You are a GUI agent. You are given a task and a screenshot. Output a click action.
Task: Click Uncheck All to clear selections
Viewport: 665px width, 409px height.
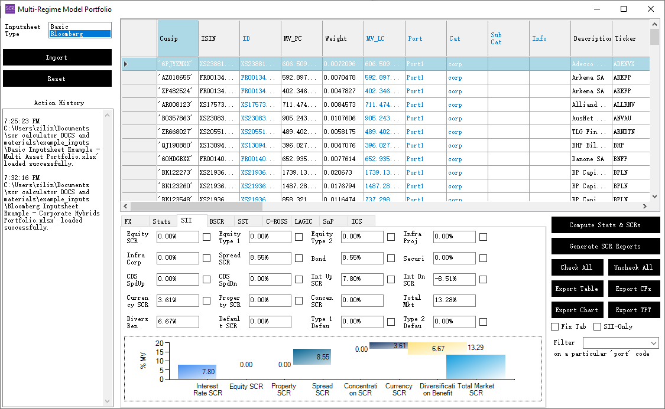(634, 267)
